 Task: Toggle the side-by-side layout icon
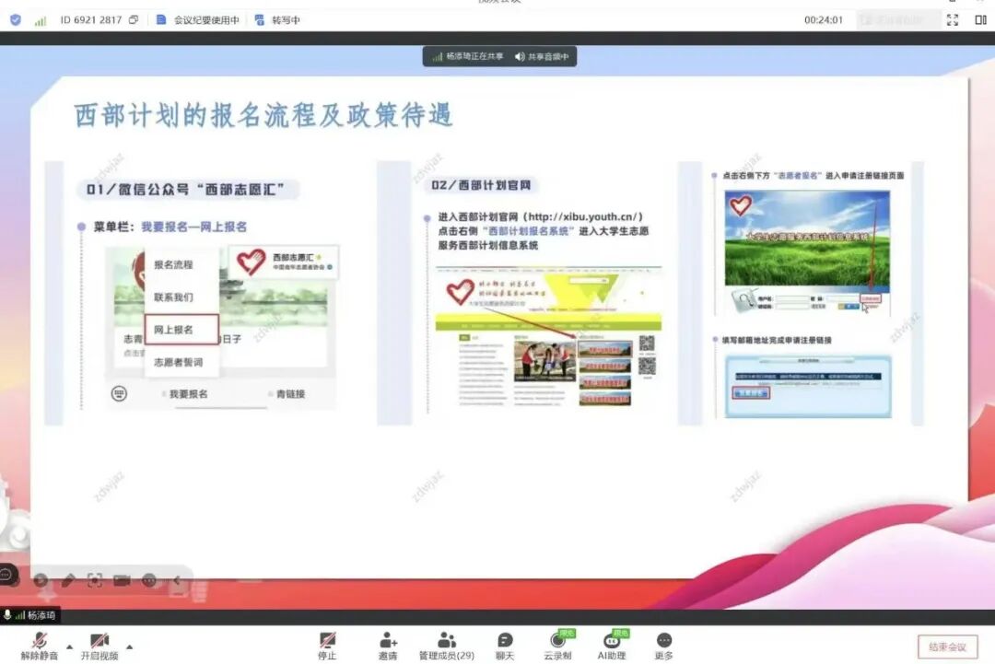pos(980,19)
